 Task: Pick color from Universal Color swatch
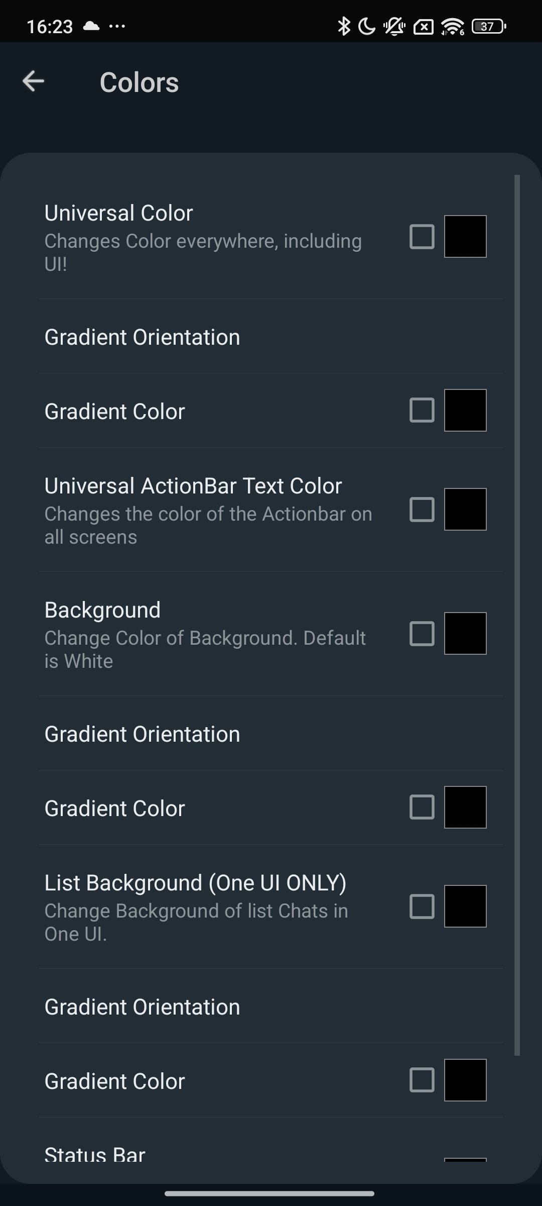point(465,237)
